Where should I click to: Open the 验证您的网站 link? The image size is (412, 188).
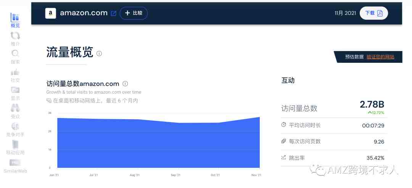[380, 57]
